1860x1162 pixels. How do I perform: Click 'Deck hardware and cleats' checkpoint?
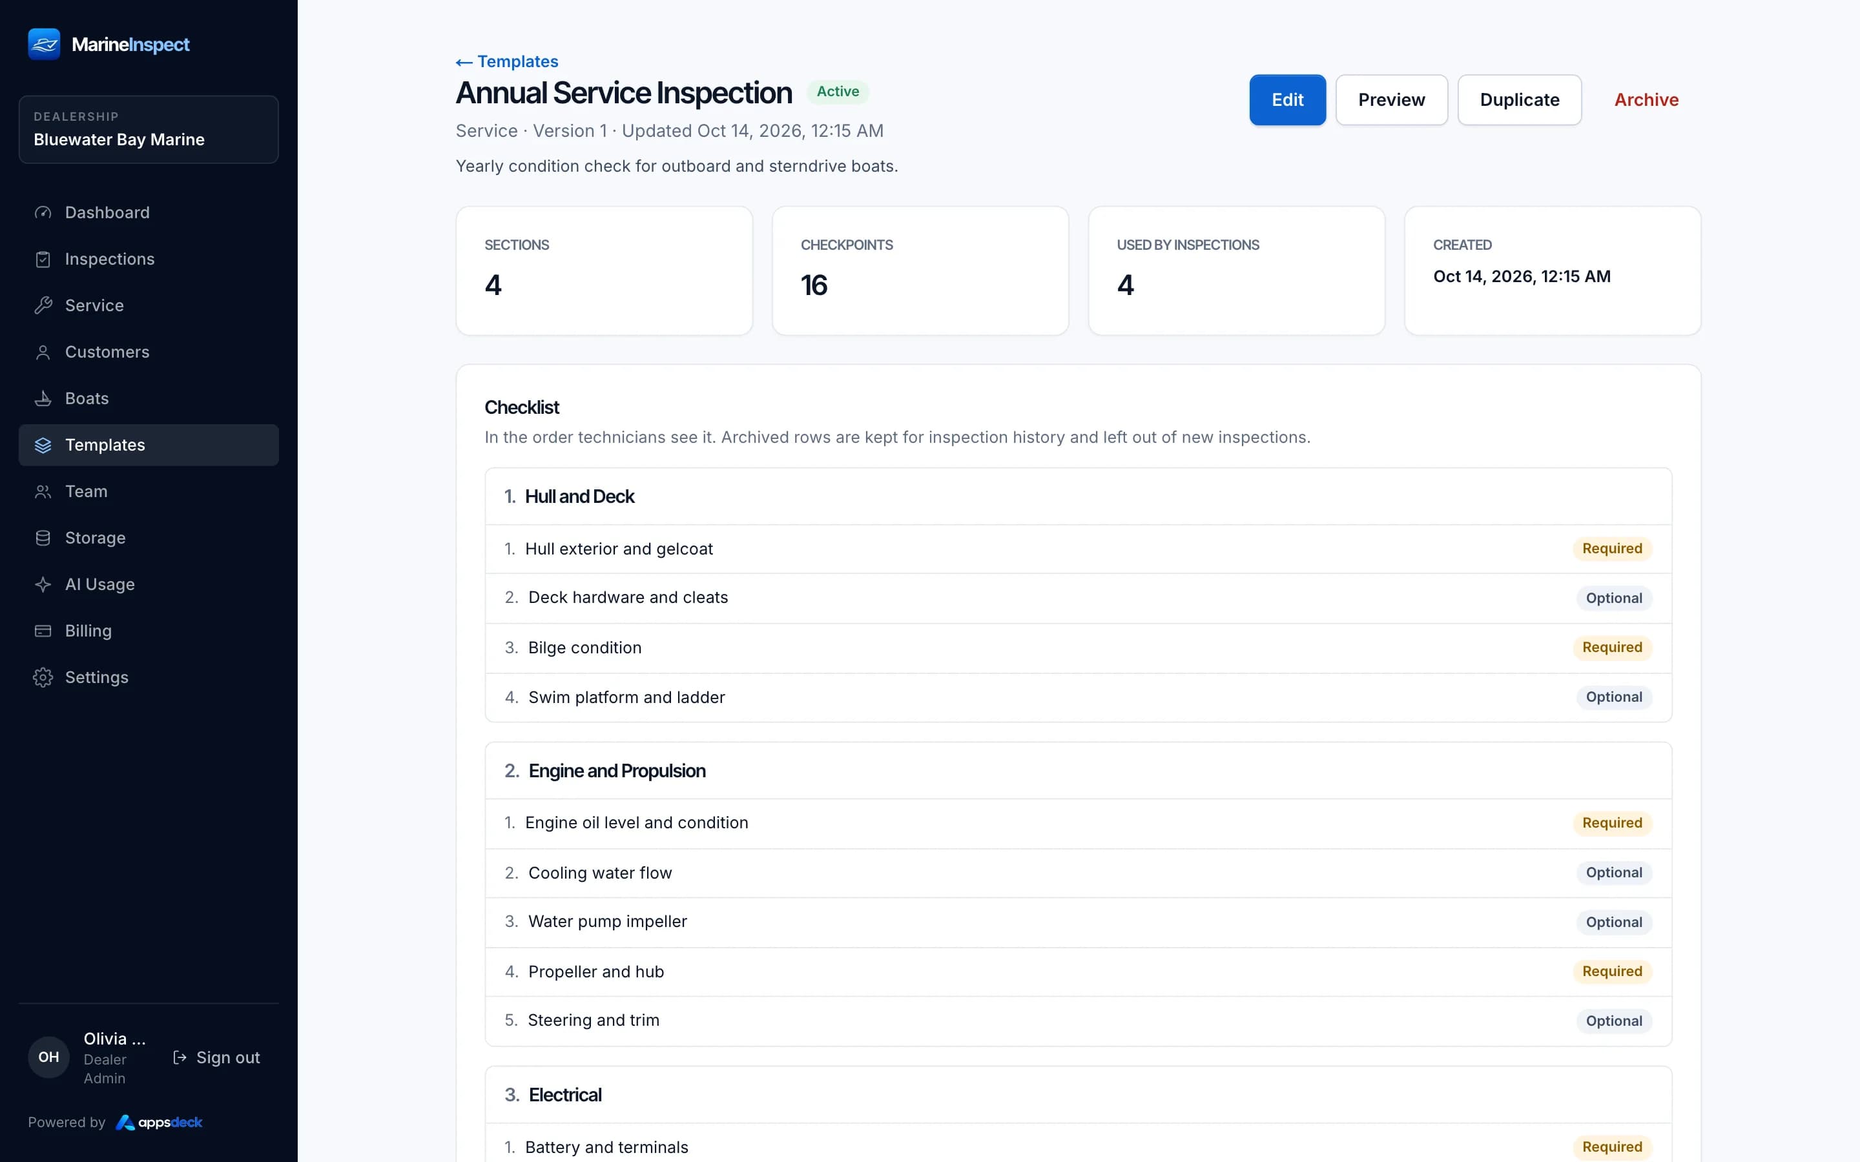pyautogui.click(x=1079, y=598)
